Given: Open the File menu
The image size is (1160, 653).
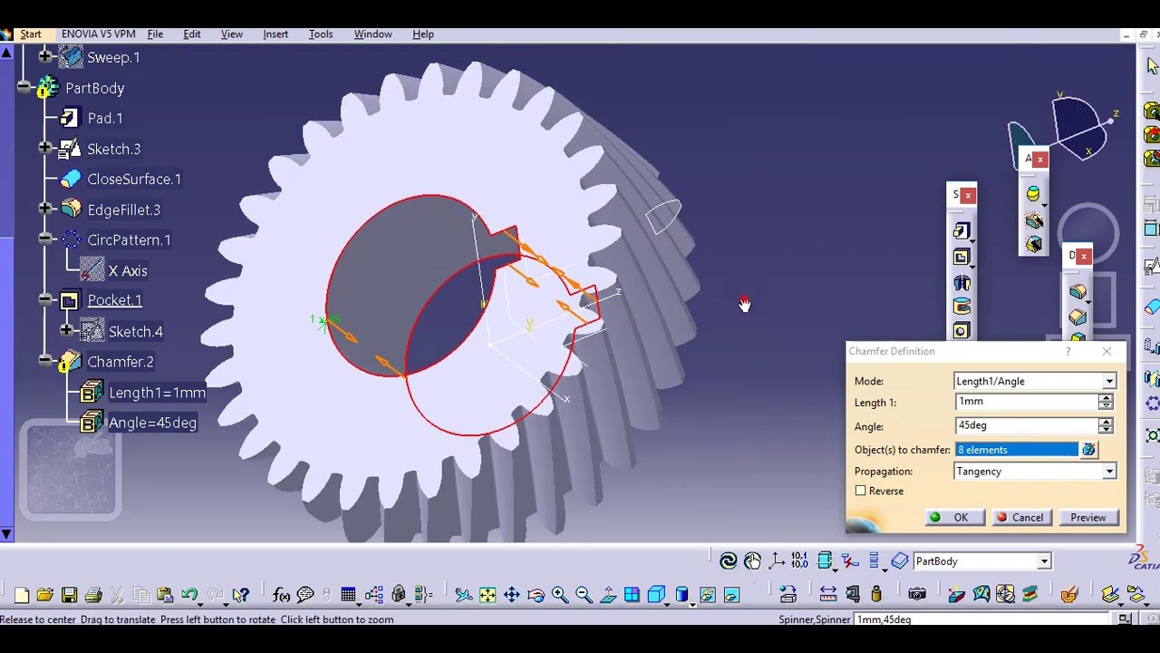Looking at the screenshot, I should (x=155, y=34).
